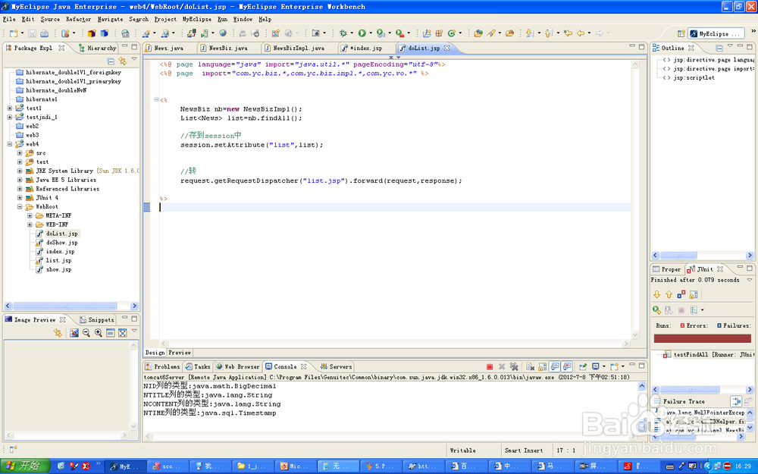Screen dimensions: 758x474
Task: Toggle Filter Stack Trace in Failure Trace
Action: [736, 401]
